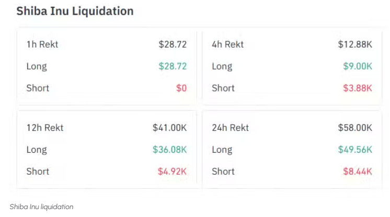Click the 24h Rekt label
This screenshot has height=217, width=390.
[230, 128]
